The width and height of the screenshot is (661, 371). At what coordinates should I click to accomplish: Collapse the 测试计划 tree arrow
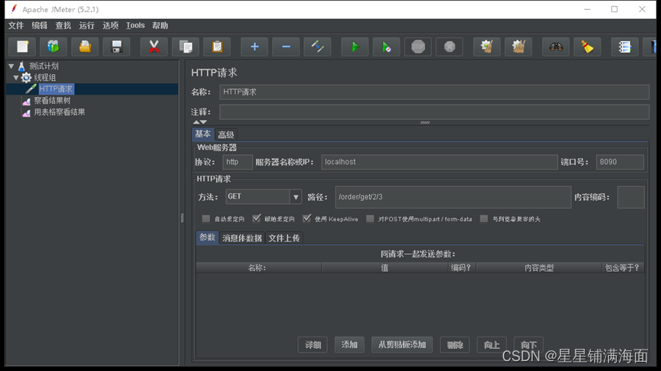pyautogui.click(x=11, y=66)
